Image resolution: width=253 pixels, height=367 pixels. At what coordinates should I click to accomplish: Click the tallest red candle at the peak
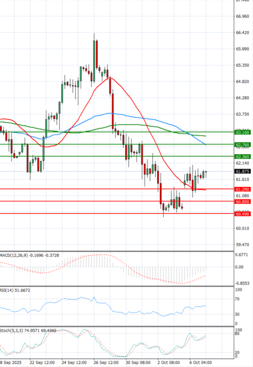(97, 54)
